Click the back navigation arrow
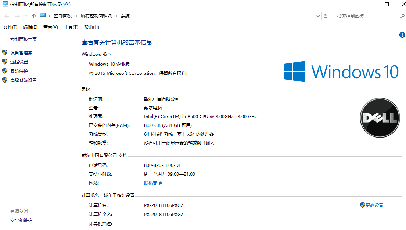Screen dimensions: 406x230 6,16
